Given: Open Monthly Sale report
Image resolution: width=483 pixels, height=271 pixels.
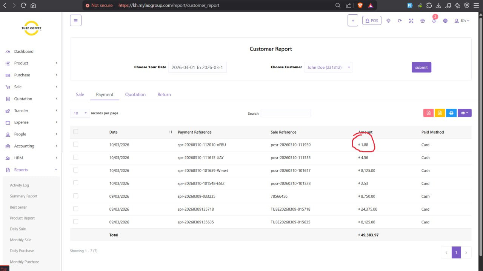Looking at the screenshot, I should coord(20,240).
